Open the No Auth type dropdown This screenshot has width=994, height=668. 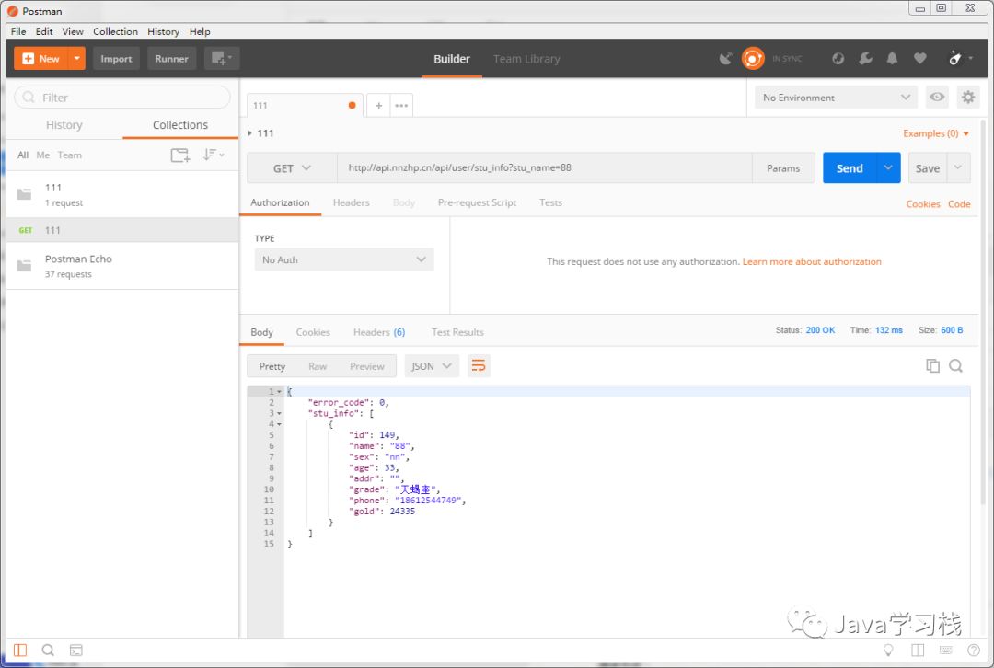(x=344, y=259)
